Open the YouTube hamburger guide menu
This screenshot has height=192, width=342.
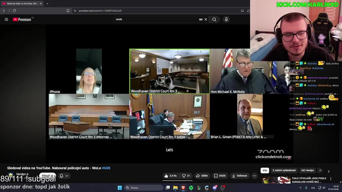[x=6, y=19]
